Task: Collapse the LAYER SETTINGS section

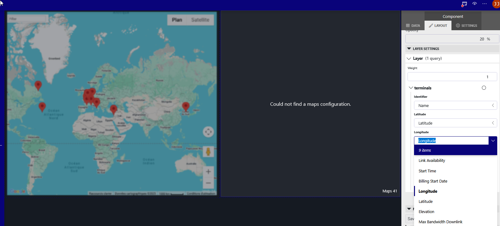Action: click(409, 49)
